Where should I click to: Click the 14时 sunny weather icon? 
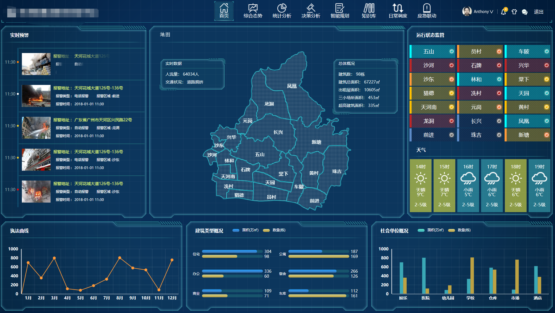tap(421, 178)
